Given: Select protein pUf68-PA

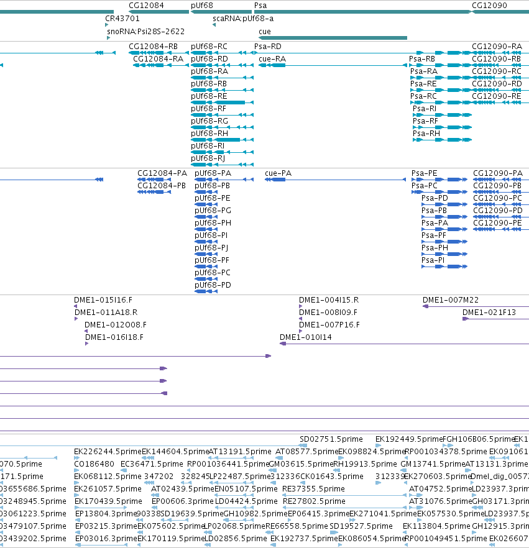Looking at the screenshot, I should [213, 173].
